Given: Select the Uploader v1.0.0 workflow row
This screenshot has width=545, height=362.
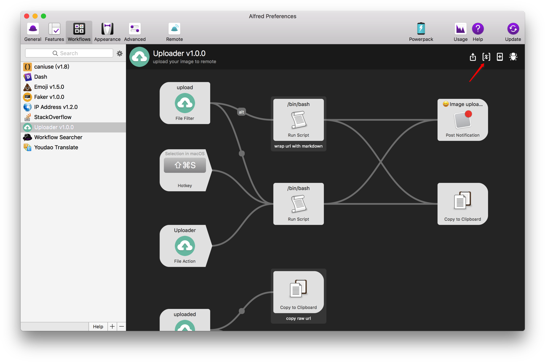Looking at the screenshot, I should (73, 127).
